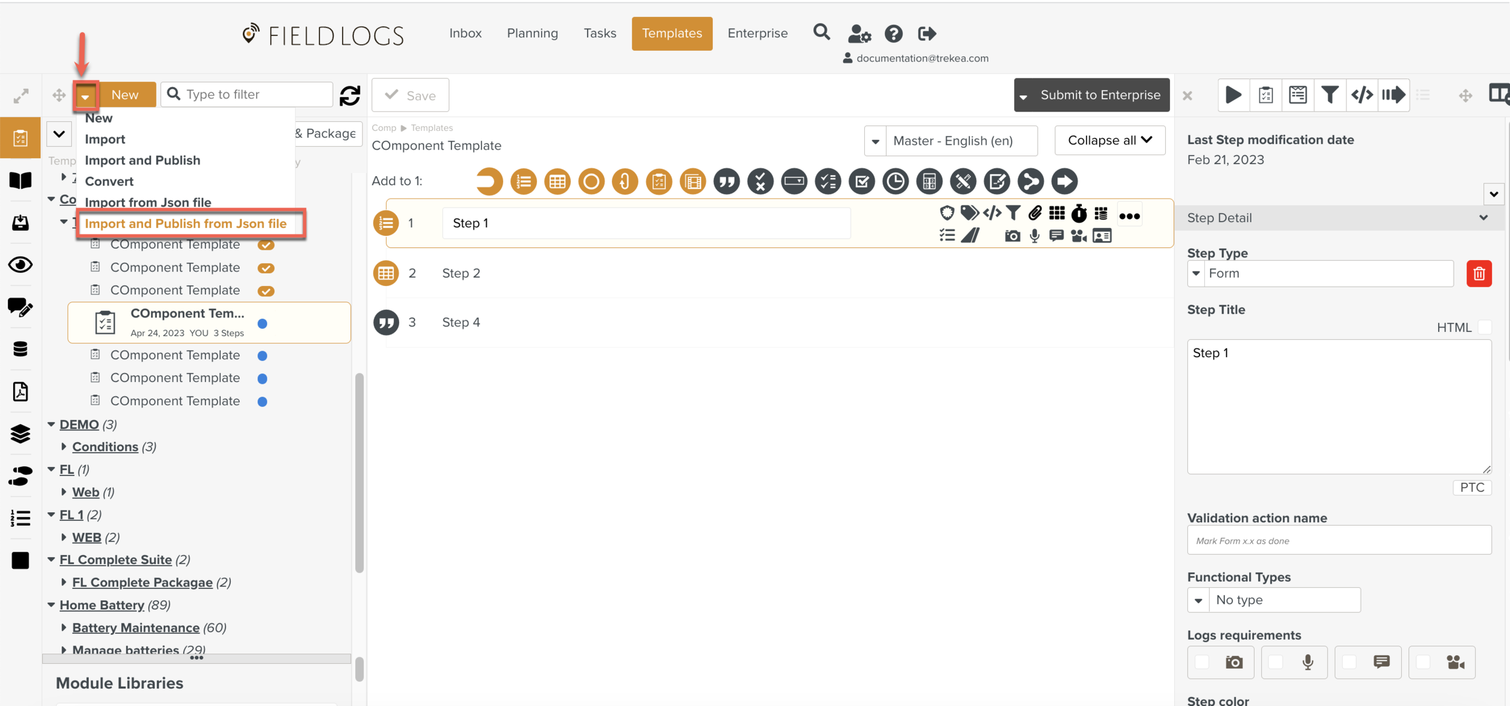Click the Templates breadcrumb link

[x=431, y=128]
